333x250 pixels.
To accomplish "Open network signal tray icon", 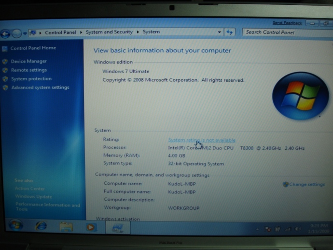I will tap(288, 229).
